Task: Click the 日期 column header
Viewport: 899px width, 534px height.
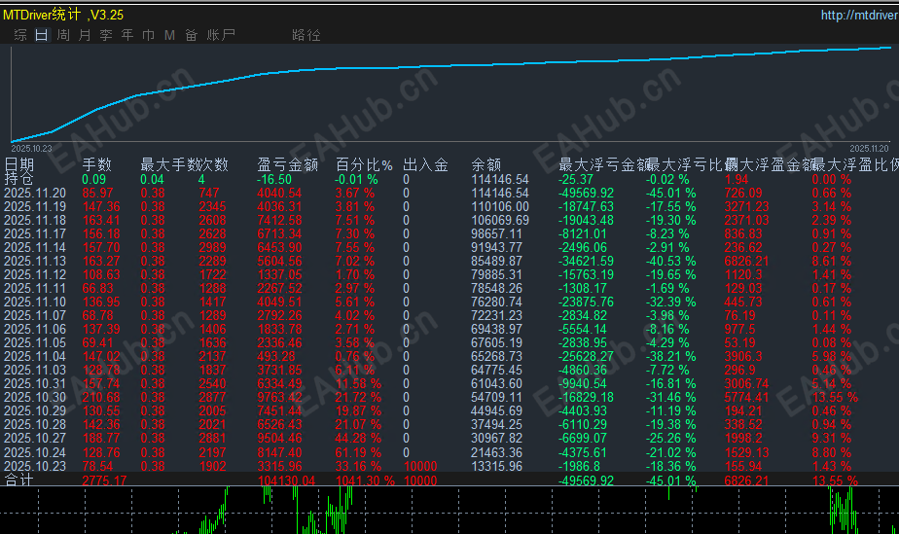Action: (x=19, y=165)
